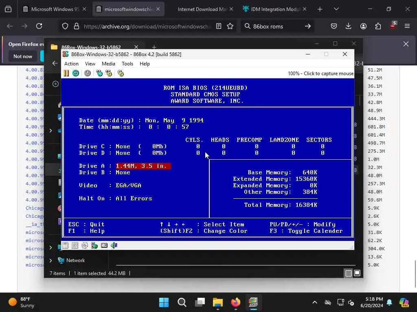417x312 pixels.
Task: Open a new Firefox tab
Action: tap(320, 9)
